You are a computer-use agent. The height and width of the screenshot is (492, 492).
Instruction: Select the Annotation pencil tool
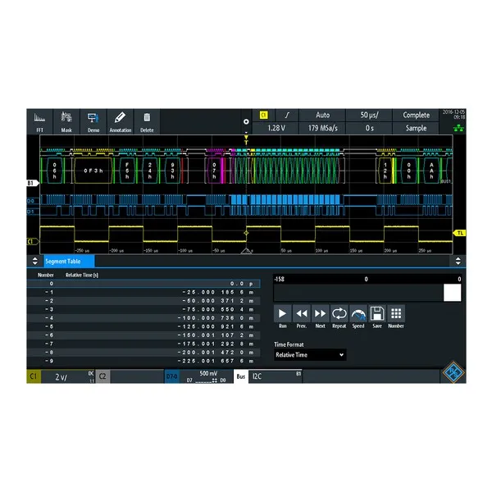point(120,121)
